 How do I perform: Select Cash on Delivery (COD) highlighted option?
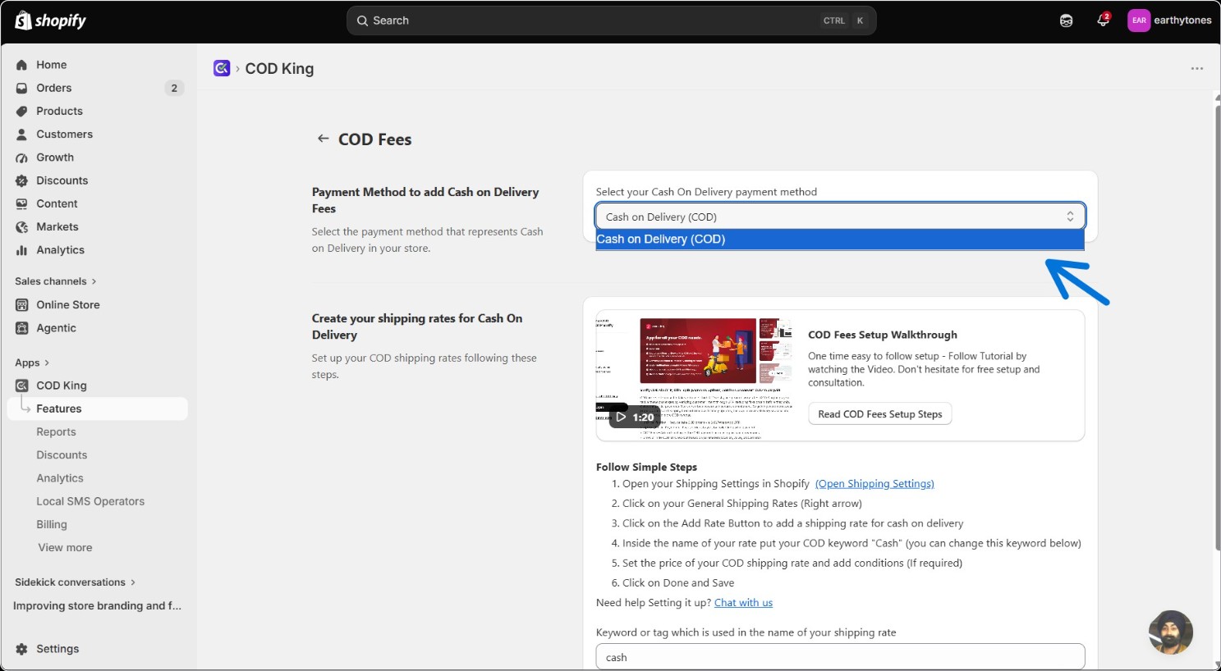(x=840, y=240)
